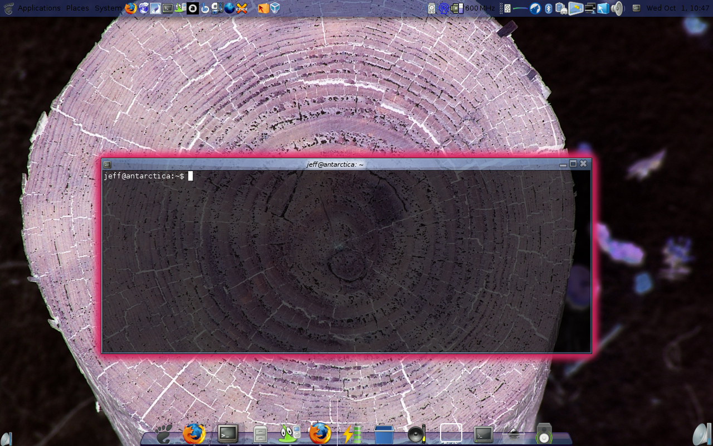Open the GNOME foot main menu in top panel
713x446 pixels.
[8, 8]
